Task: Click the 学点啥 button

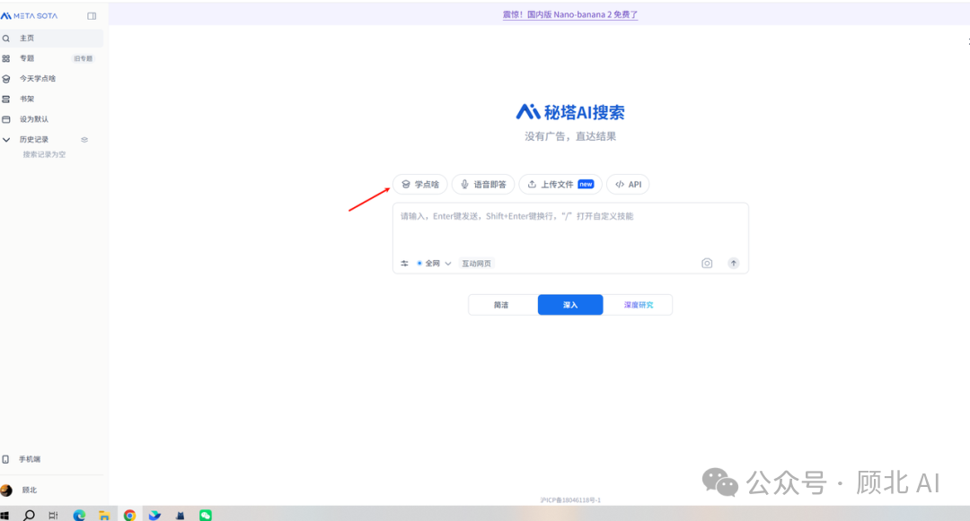Action: pos(420,185)
